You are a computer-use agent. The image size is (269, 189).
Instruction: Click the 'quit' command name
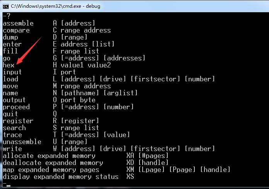click(10, 114)
